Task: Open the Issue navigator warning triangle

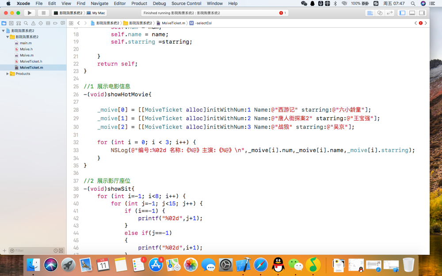Action: pos(33,23)
